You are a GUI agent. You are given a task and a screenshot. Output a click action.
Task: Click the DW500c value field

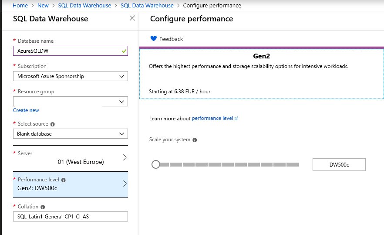[x=339, y=164]
